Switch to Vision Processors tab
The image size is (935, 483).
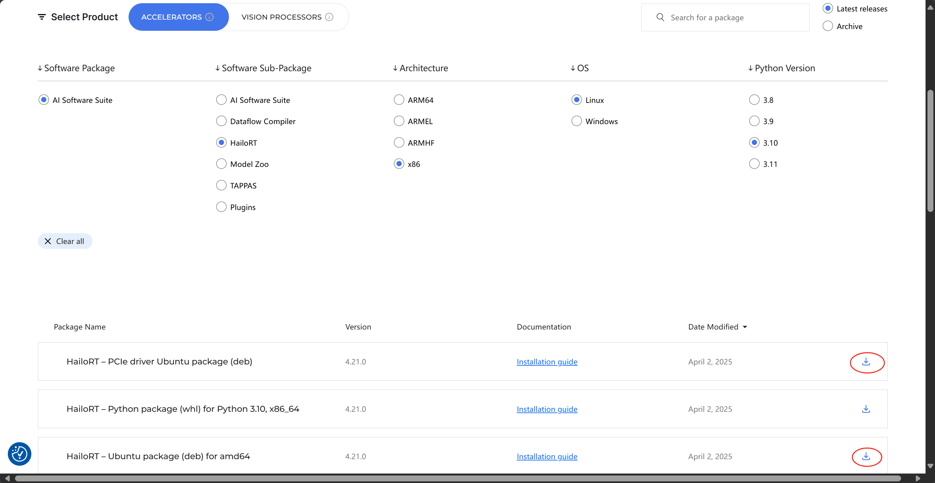pos(287,17)
